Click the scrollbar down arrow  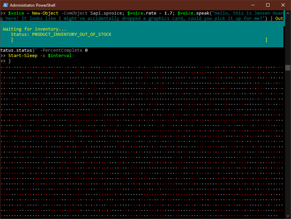click(x=288, y=216)
